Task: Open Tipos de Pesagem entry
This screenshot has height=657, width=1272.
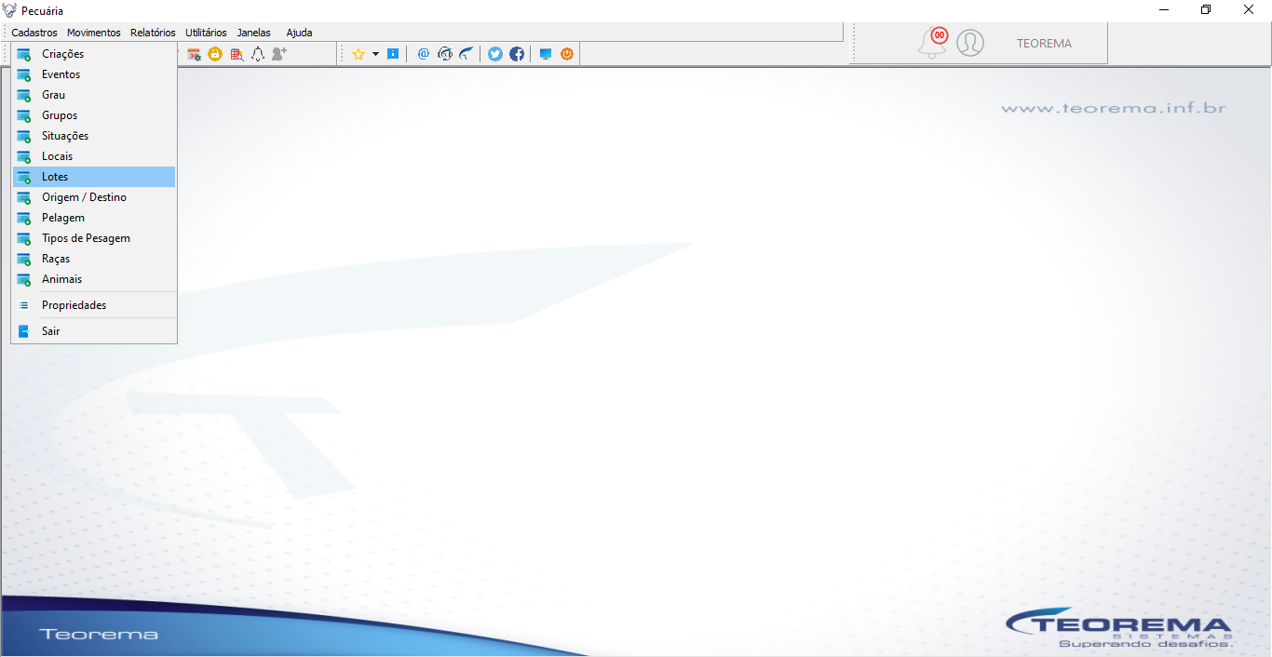Action: point(94,238)
